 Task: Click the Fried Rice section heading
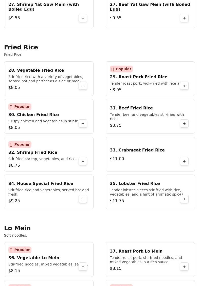pyautogui.click(x=21, y=47)
